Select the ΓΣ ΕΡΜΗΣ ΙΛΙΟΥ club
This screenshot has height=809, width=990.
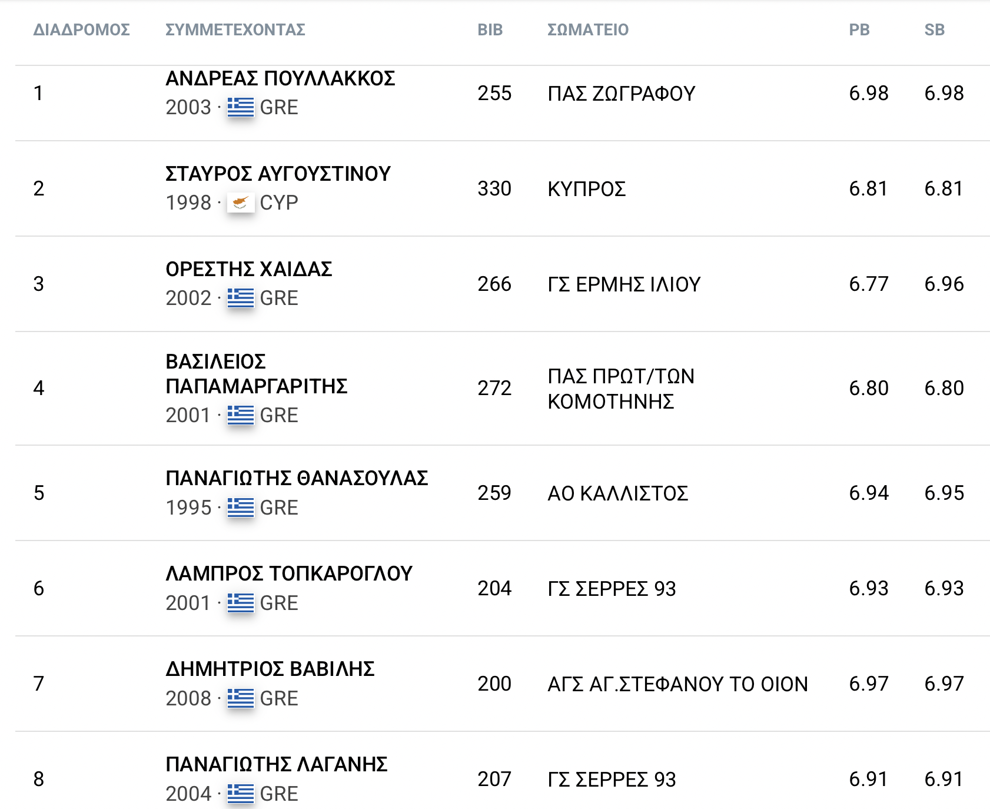point(624,284)
